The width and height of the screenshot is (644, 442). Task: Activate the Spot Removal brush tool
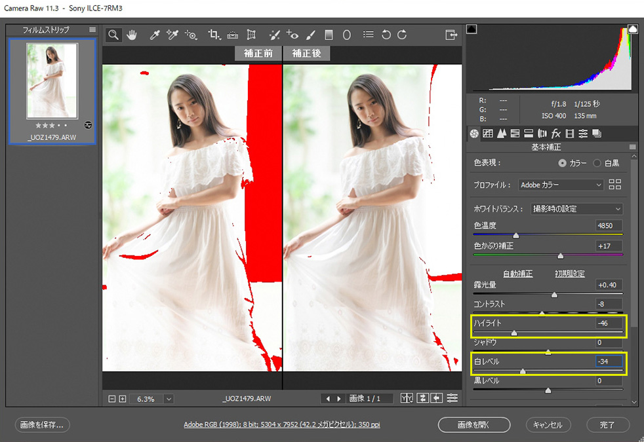coord(274,35)
